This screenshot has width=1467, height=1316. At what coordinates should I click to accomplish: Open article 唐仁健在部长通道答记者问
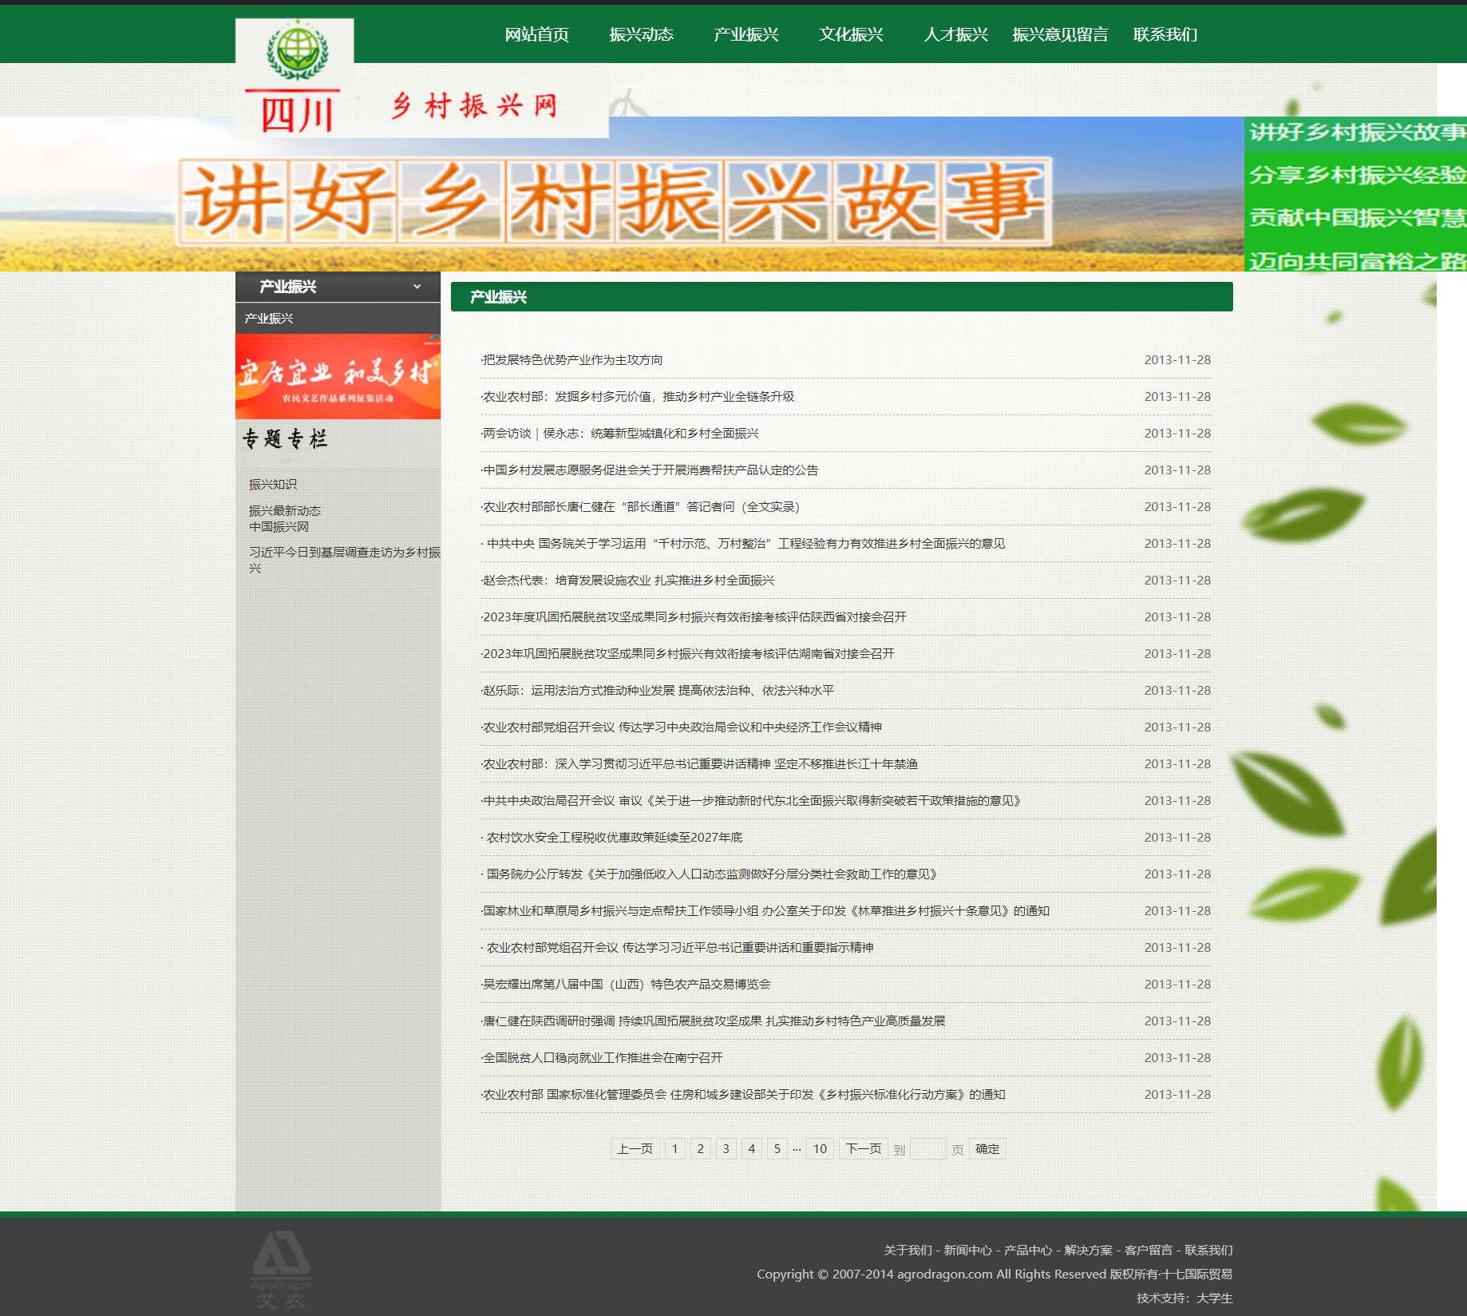pos(641,507)
